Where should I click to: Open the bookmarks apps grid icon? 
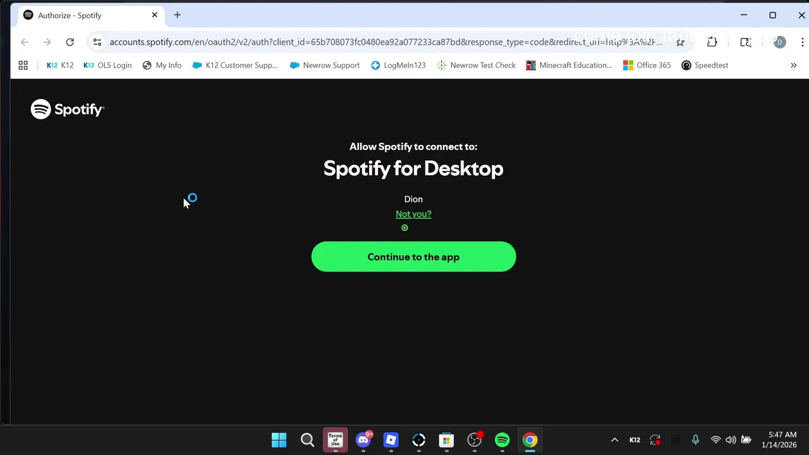[23, 65]
